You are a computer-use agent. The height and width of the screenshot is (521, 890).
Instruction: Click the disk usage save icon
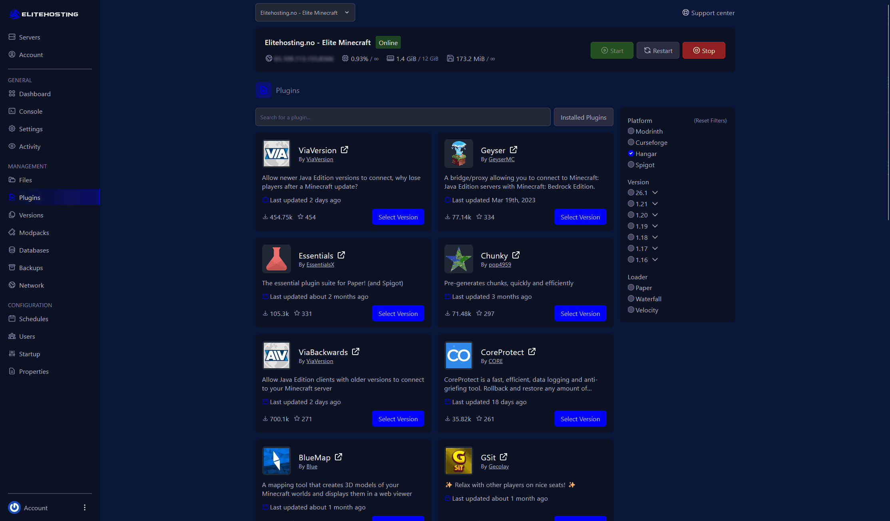pyautogui.click(x=450, y=59)
